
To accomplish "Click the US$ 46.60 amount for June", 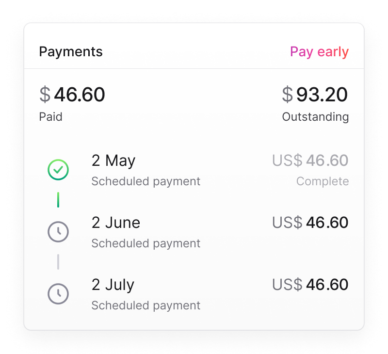I will tap(310, 223).
